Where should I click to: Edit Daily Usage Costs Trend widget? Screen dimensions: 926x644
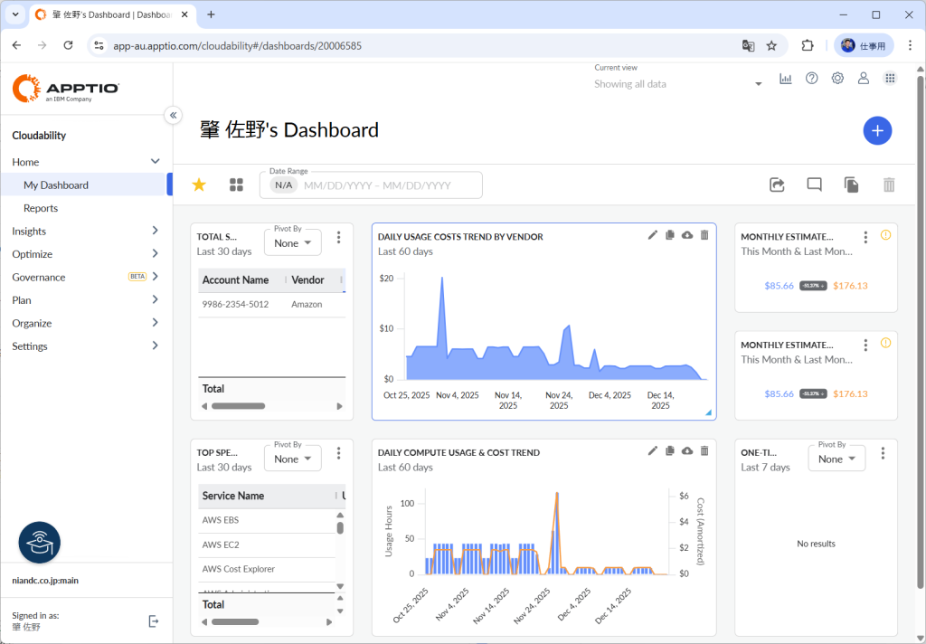653,235
